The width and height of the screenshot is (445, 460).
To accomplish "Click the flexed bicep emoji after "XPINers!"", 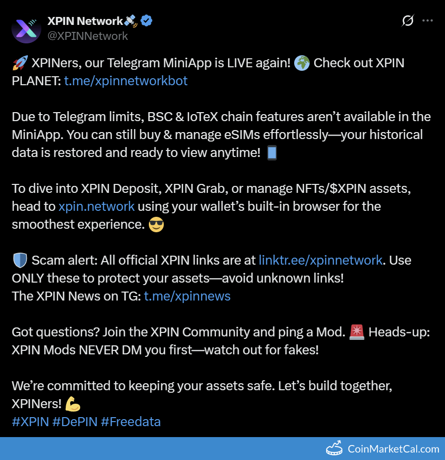I will click(x=73, y=404).
